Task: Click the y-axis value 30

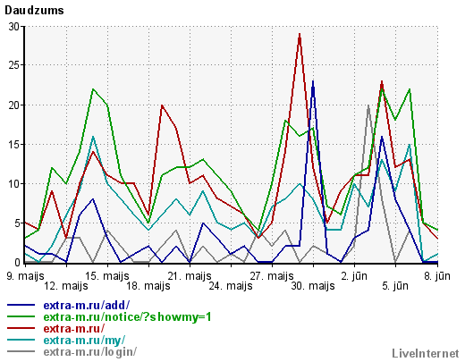Action: (x=14, y=27)
